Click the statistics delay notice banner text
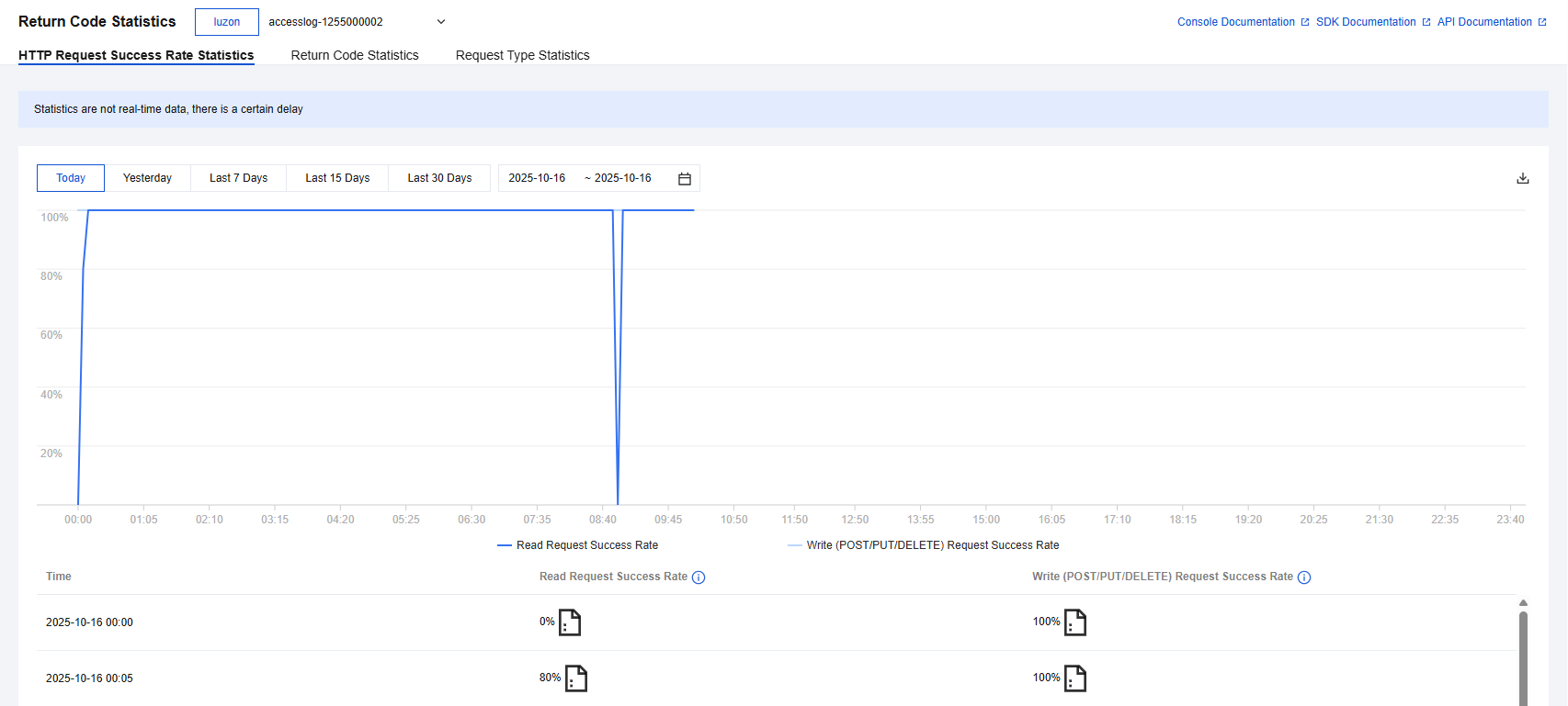 pyautogui.click(x=168, y=109)
